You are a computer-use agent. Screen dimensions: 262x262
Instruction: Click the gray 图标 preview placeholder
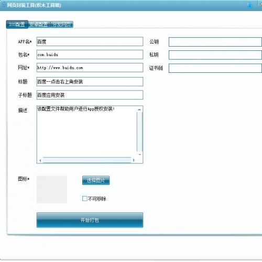(52, 190)
